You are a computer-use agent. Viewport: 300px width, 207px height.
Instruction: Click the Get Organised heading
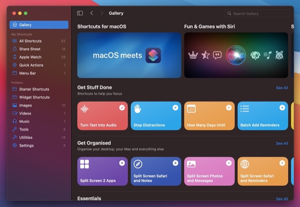pos(94,143)
